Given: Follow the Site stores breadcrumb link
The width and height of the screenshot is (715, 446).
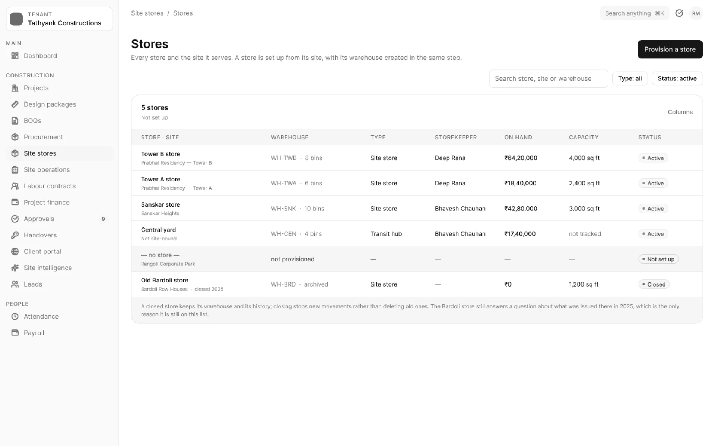Looking at the screenshot, I should (x=147, y=13).
